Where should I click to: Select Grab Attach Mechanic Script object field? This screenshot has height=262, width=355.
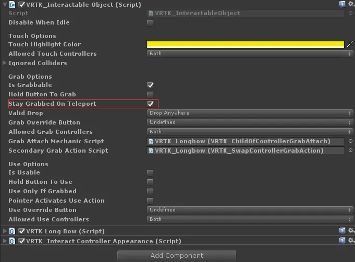[x=246, y=141]
